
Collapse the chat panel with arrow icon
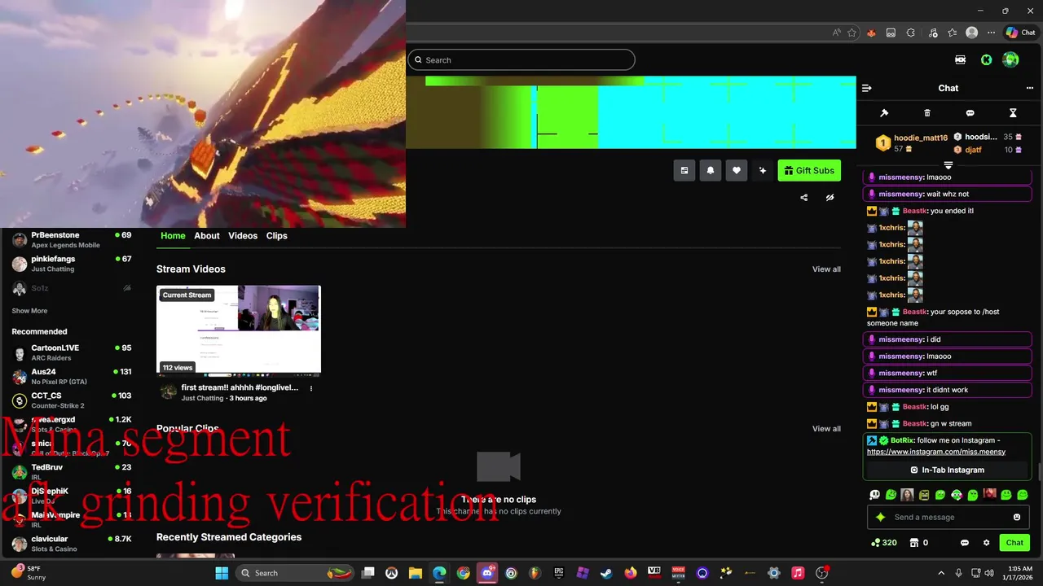coord(867,88)
